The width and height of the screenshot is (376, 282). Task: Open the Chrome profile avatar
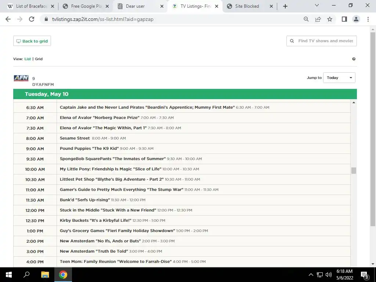[356, 19]
